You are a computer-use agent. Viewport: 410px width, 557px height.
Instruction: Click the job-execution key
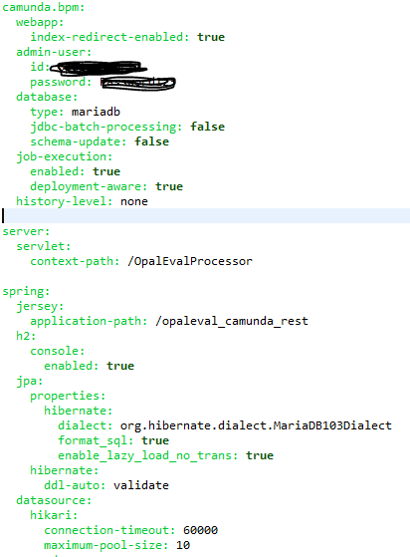[x=65, y=157]
